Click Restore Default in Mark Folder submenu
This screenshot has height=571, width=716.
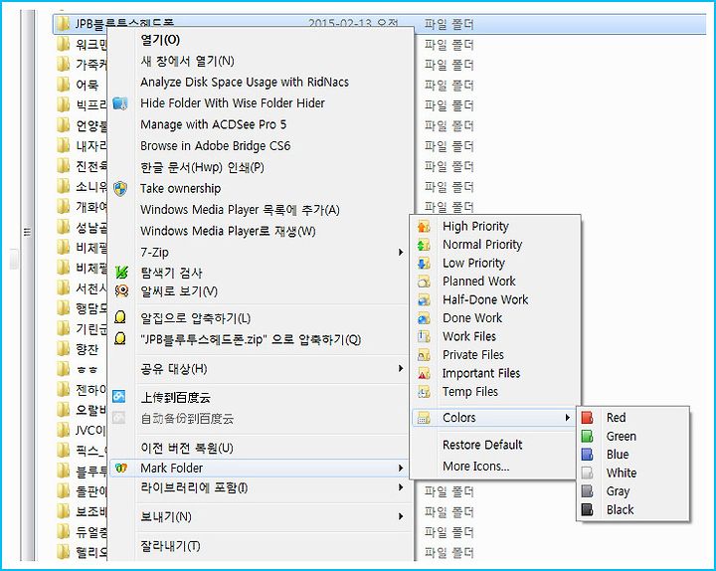pos(482,445)
